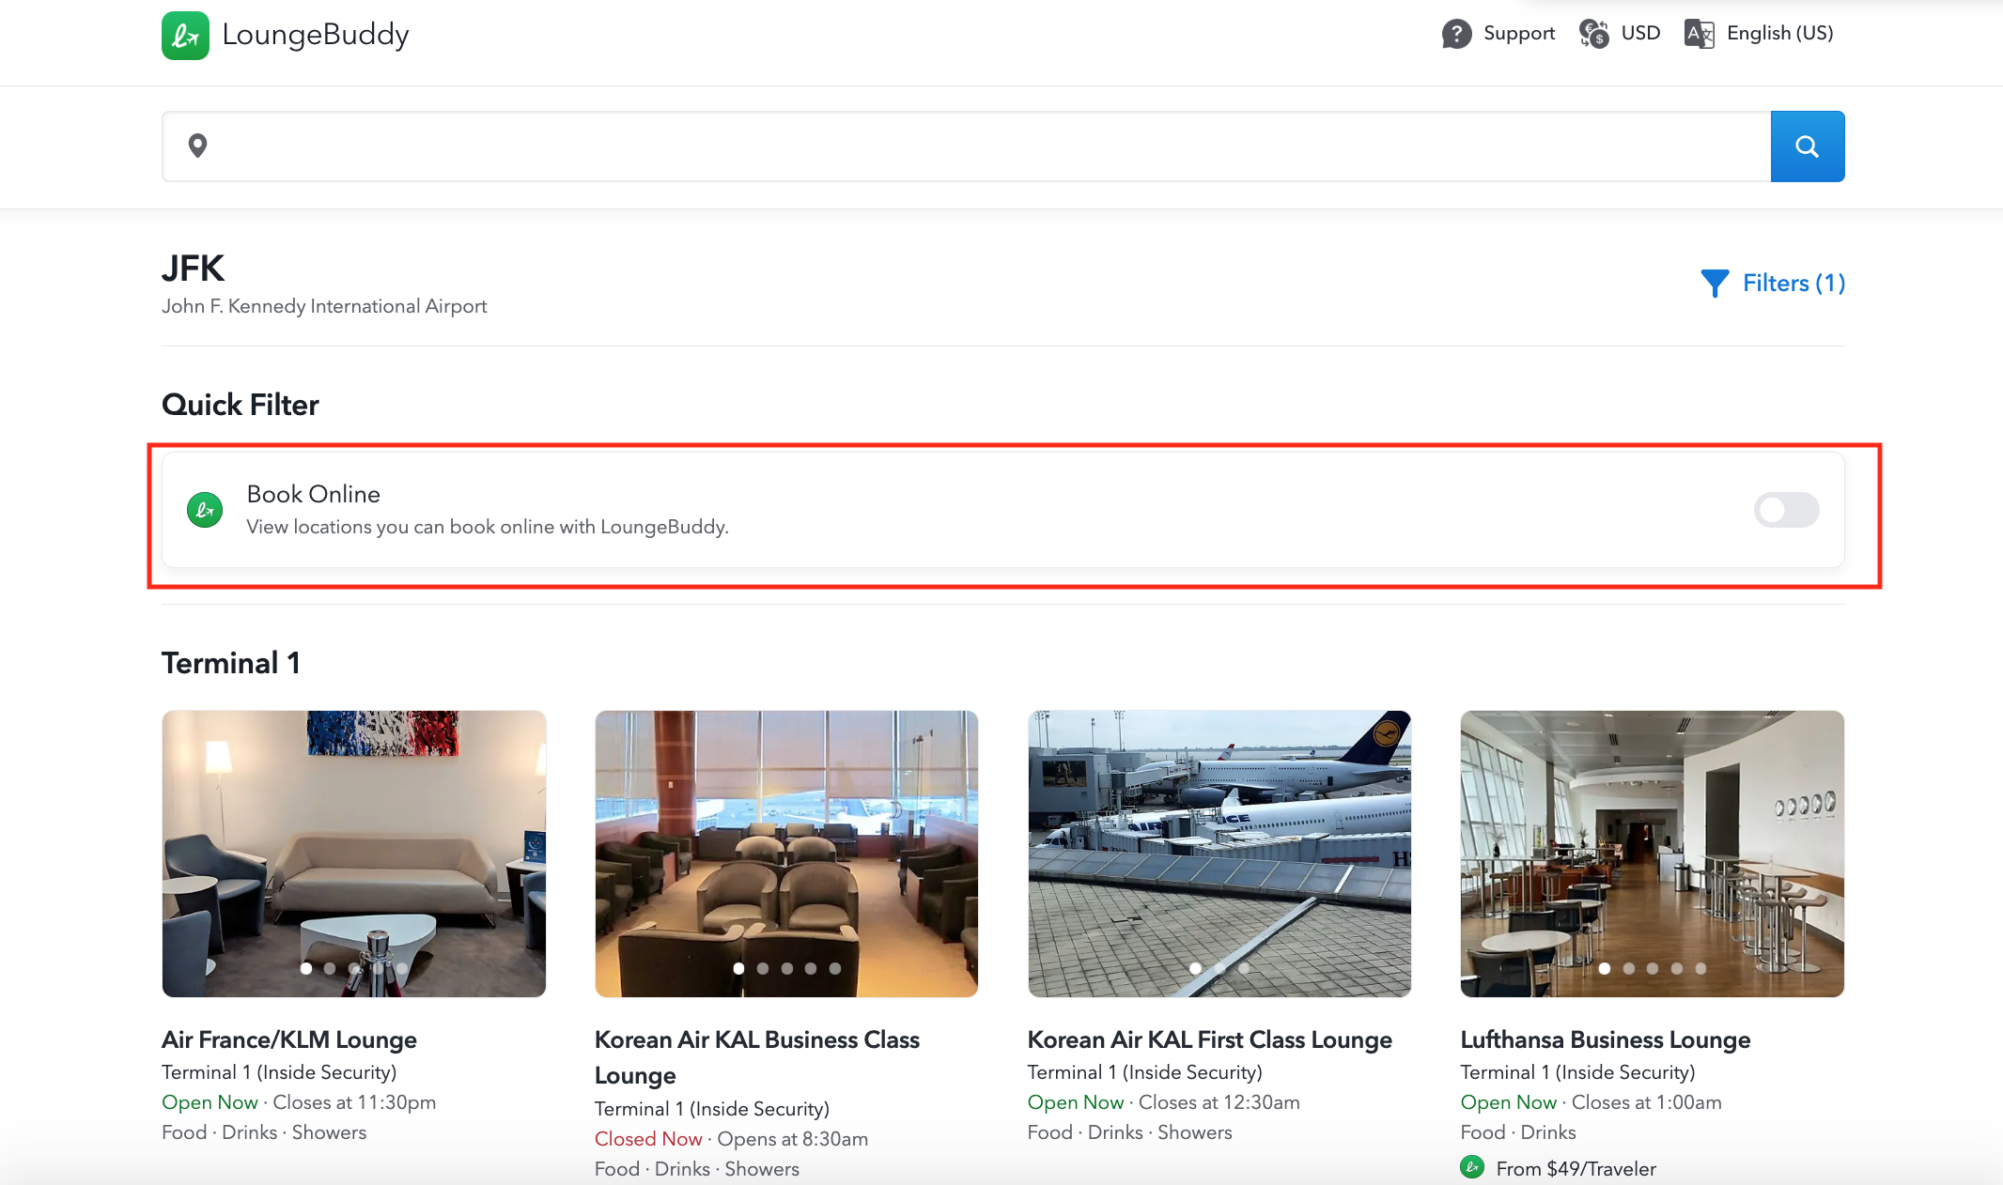The image size is (2003, 1185).
Task: Click Closes at 12:30am text
Action: 1219,1102
